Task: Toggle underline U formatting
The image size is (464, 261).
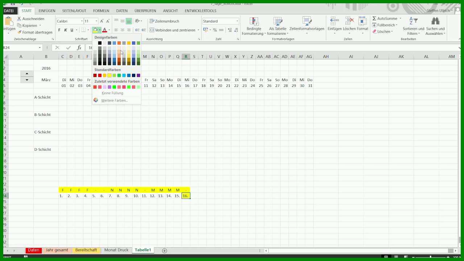Action: [72, 30]
